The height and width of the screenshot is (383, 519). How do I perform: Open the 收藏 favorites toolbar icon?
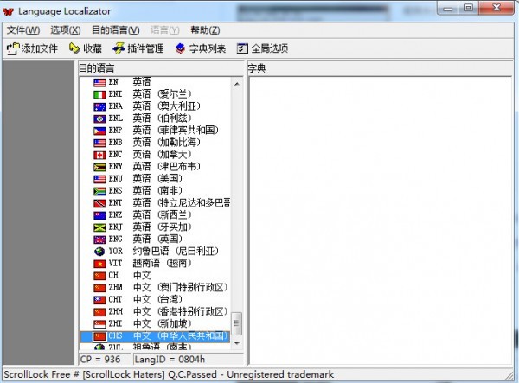(x=74, y=48)
